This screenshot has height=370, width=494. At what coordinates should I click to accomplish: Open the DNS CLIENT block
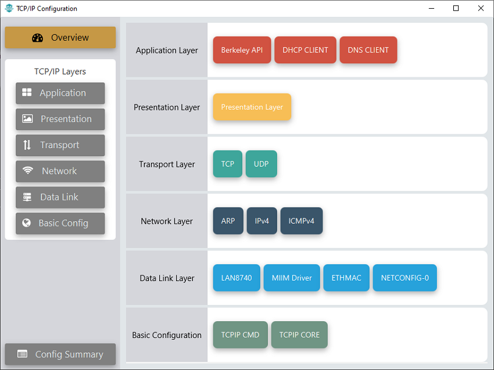368,50
